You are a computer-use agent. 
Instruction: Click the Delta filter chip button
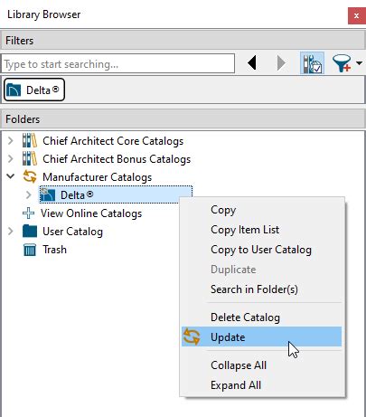click(34, 90)
